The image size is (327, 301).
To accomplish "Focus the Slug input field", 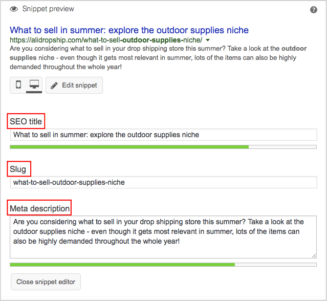I will (163, 182).
